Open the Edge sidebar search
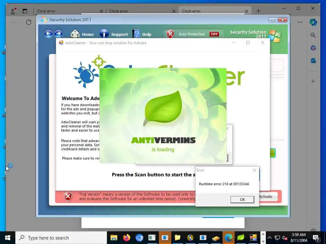Image resolution: width=326 pixels, height=244 pixels. point(313,35)
